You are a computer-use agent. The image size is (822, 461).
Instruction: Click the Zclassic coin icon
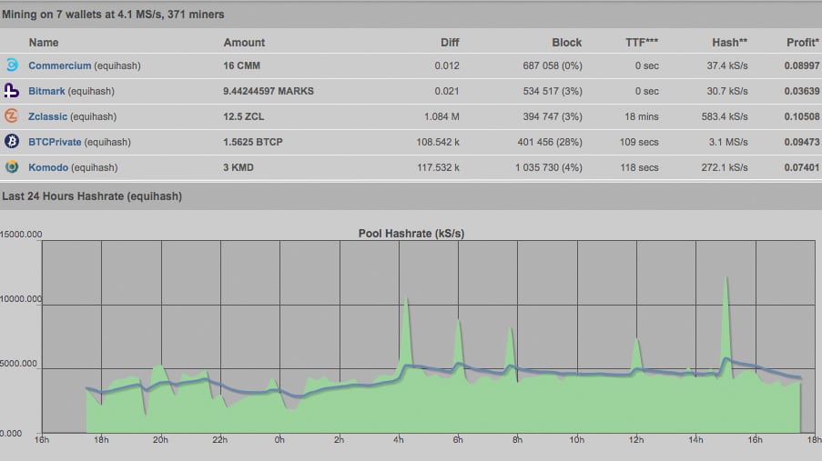point(12,116)
